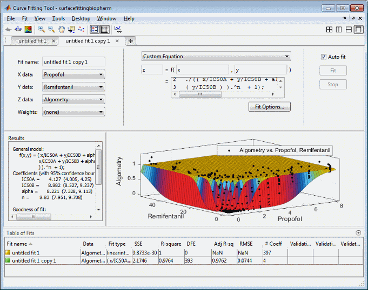Enable the Auto fit checkbox

[324, 57]
